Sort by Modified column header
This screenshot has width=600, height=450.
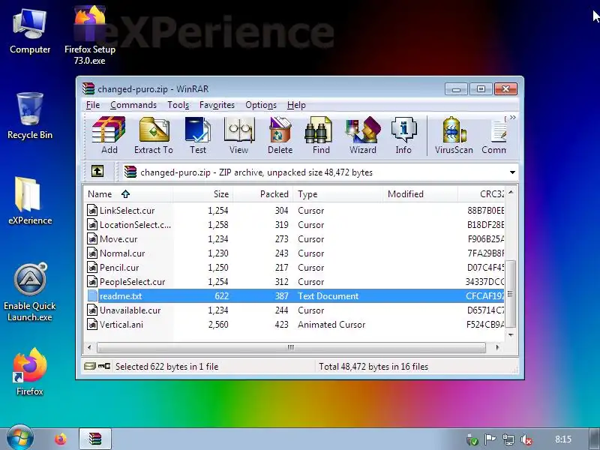tap(421, 194)
